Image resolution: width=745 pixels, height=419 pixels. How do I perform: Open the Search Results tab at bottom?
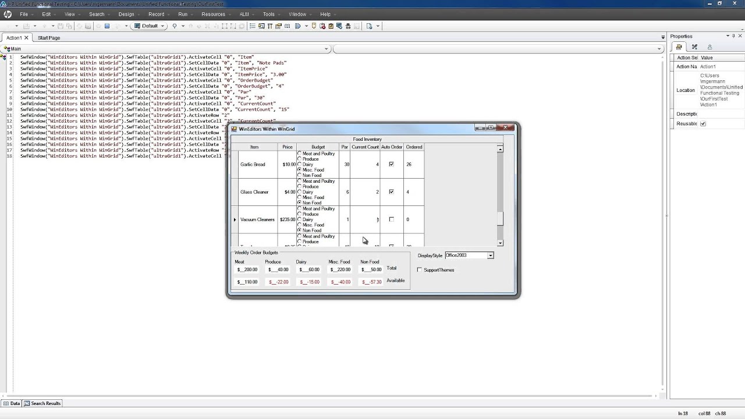point(42,403)
